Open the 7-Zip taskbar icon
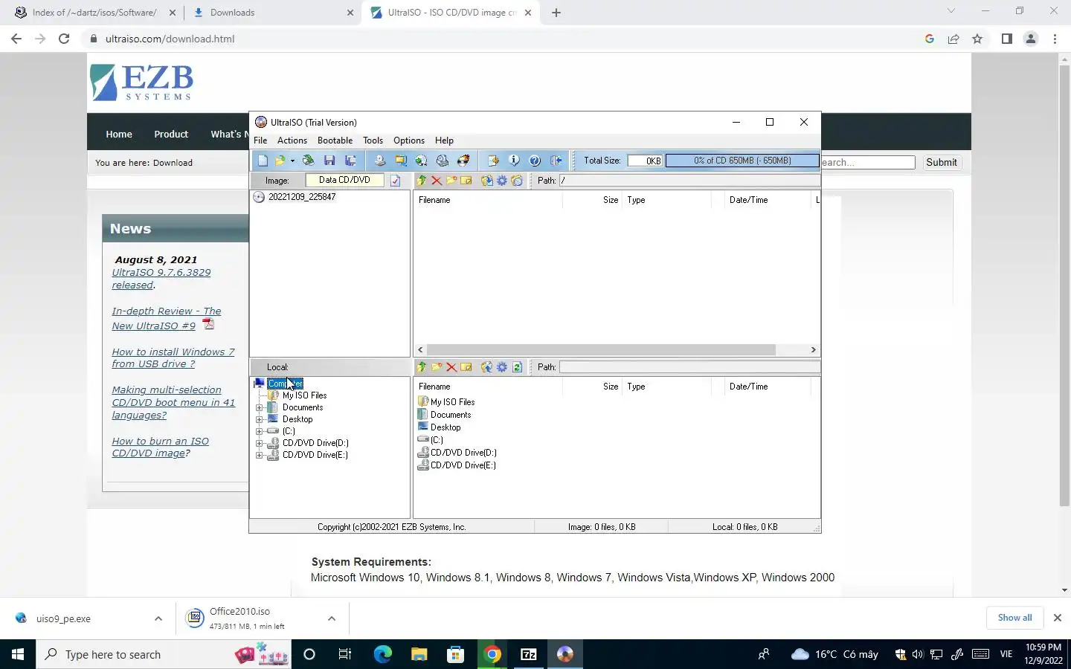This screenshot has height=669, width=1071. (x=529, y=654)
